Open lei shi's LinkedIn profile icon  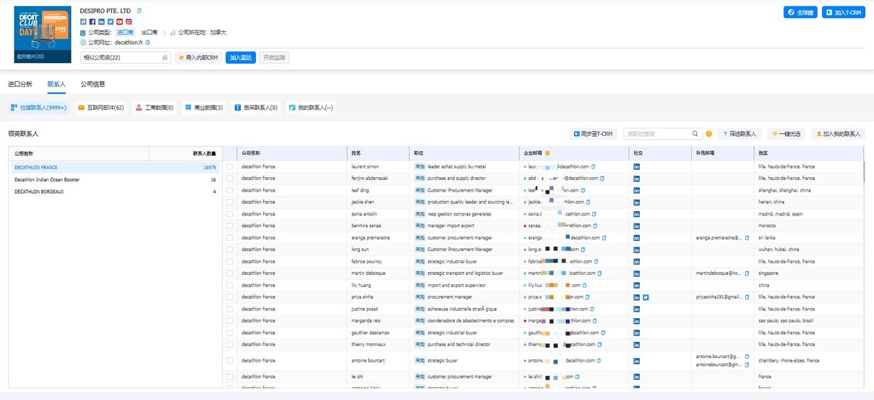(637, 377)
